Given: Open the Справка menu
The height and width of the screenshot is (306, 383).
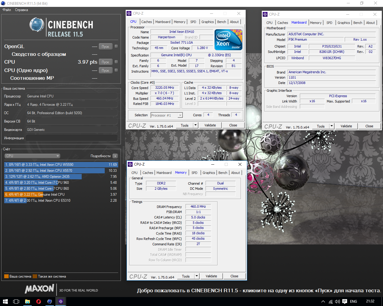Looking at the screenshot, I should (22, 10).
